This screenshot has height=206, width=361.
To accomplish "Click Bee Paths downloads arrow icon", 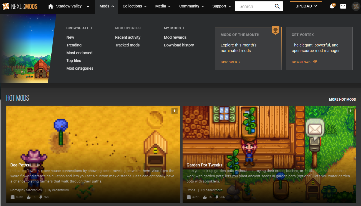I will click(x=41, y=197).
